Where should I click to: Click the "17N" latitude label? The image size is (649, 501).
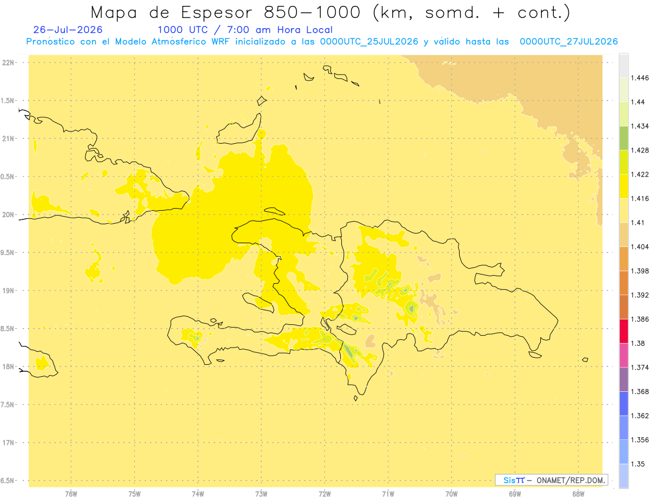coord(8,443)
